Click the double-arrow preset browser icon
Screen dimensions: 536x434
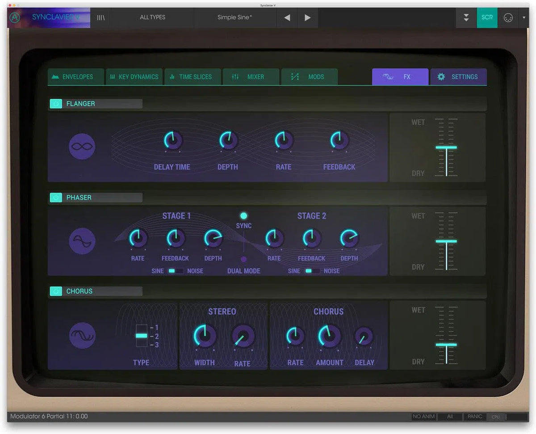[x=466, y=17]
